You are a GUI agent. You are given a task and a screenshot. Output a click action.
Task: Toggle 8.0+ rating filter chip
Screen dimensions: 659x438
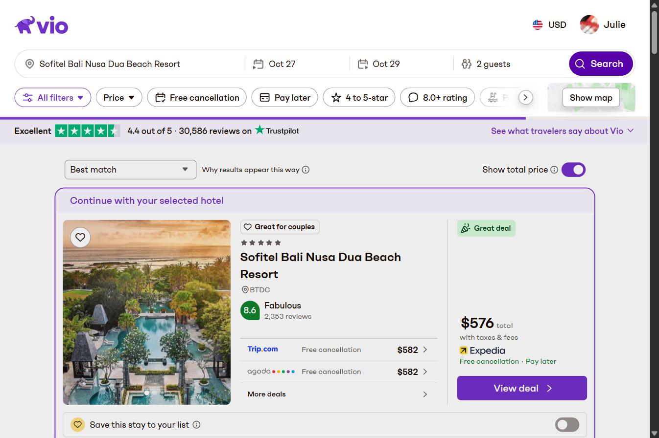coord(437,97)
